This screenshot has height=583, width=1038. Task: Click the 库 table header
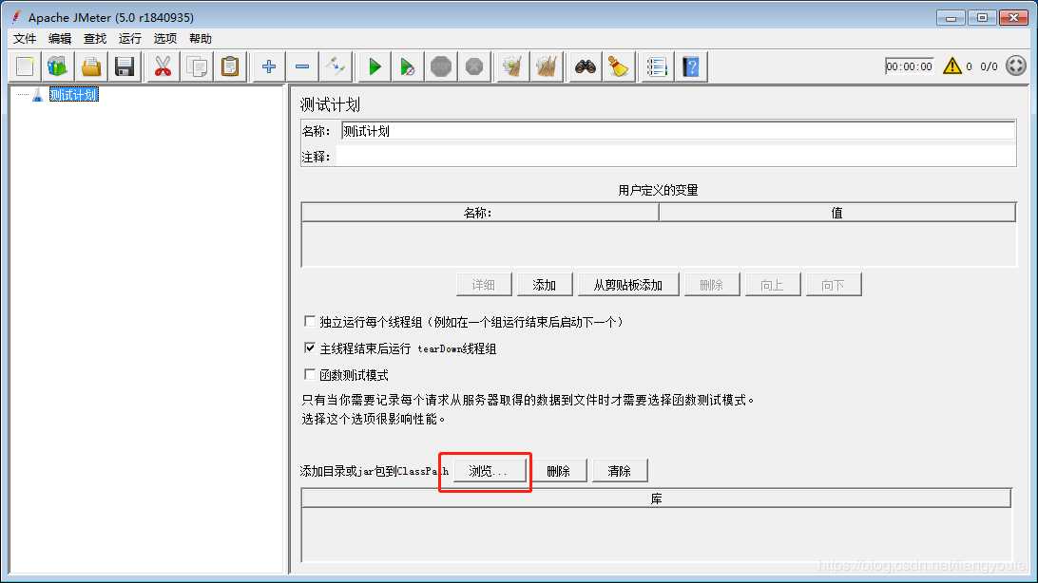tap(656, 498)
